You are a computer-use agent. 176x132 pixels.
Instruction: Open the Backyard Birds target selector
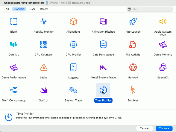(79, 3)
